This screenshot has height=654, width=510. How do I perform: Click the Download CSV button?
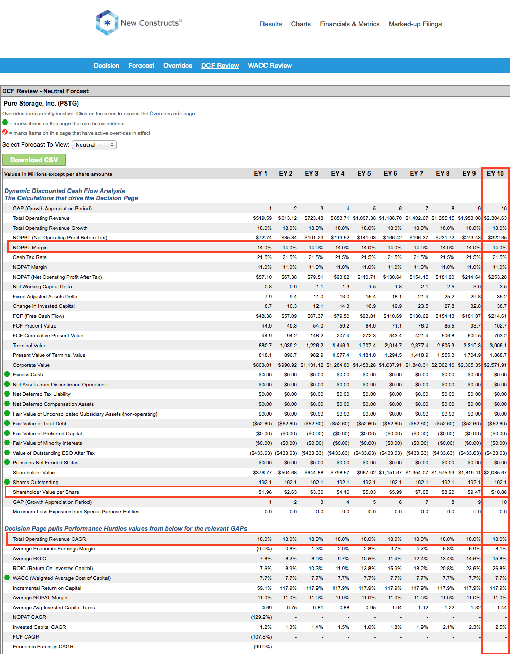(34, 160)
